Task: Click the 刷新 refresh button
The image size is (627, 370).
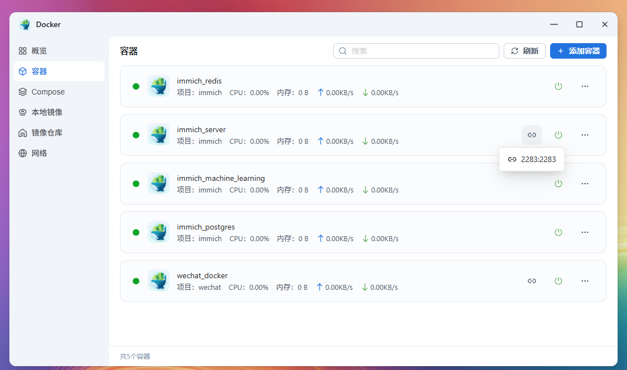Action: [x=524, y=51]
